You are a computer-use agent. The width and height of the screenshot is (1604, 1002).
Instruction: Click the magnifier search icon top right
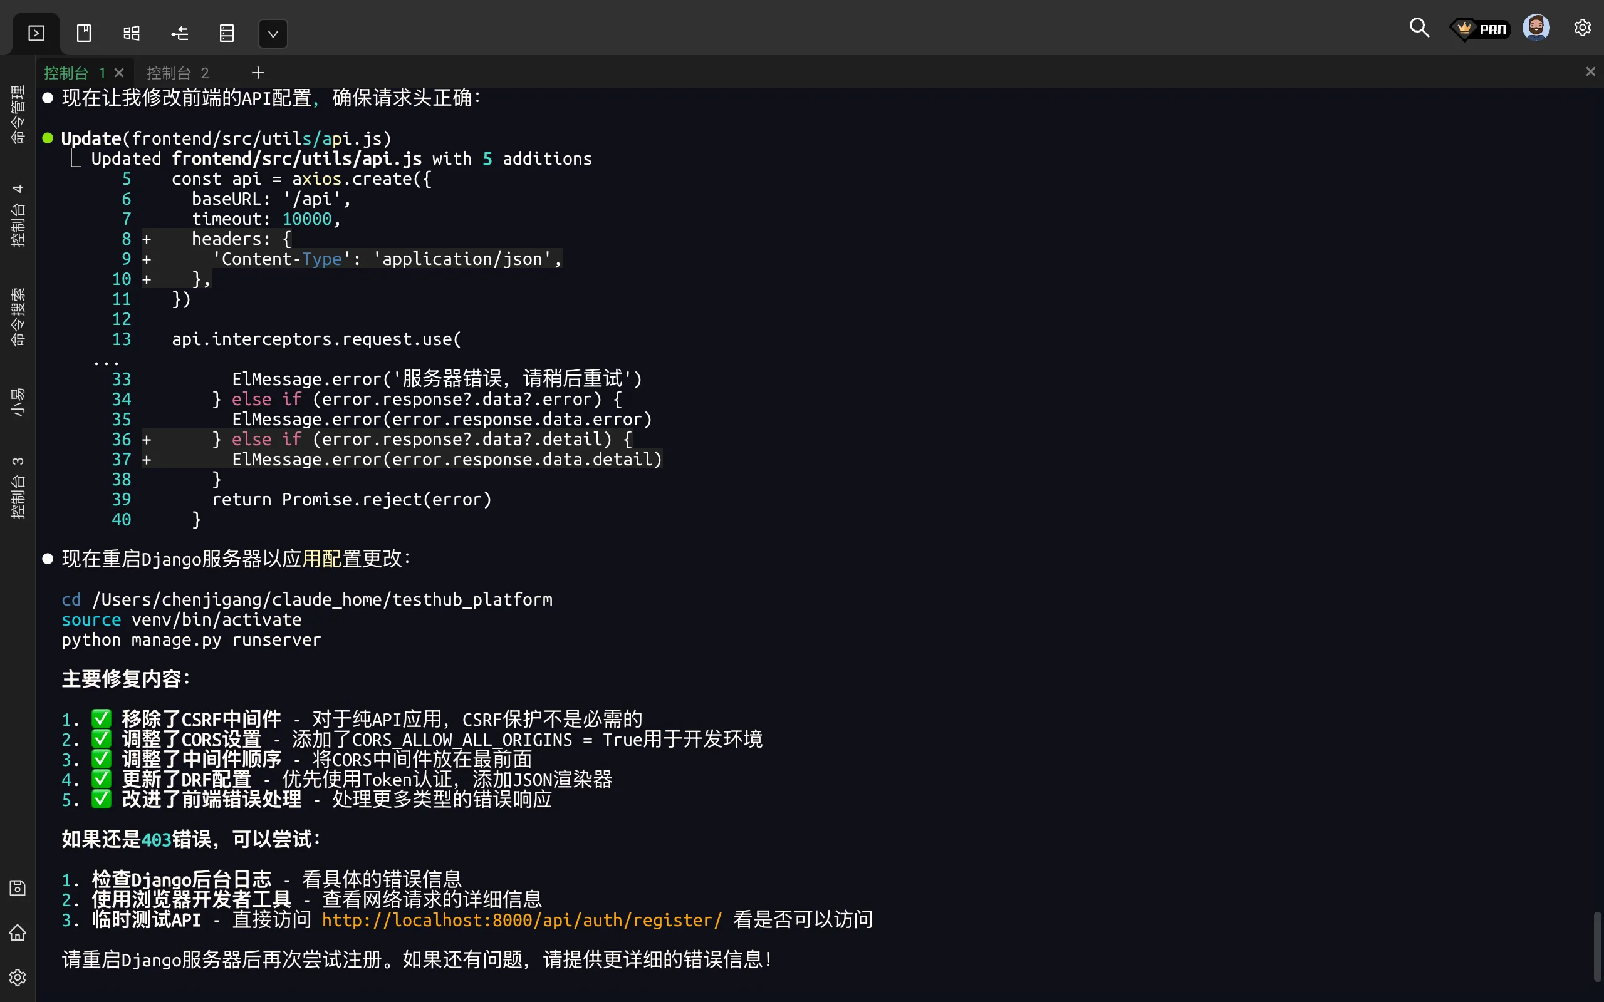(x=1419, y=28)
